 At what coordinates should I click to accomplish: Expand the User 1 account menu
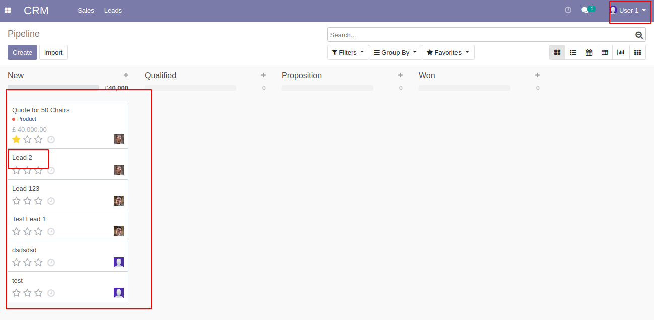[x=628, y=10]
